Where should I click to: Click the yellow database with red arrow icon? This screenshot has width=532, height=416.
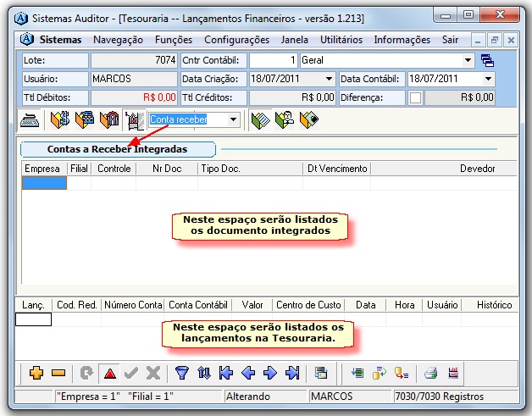(402, 373)
